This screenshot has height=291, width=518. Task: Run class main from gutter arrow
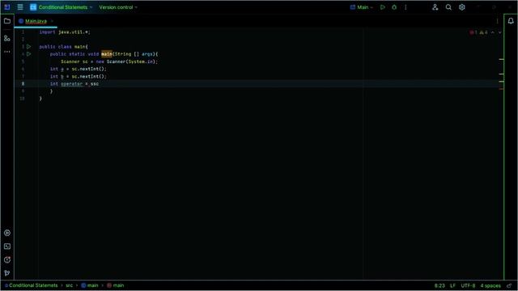point(29,47)
